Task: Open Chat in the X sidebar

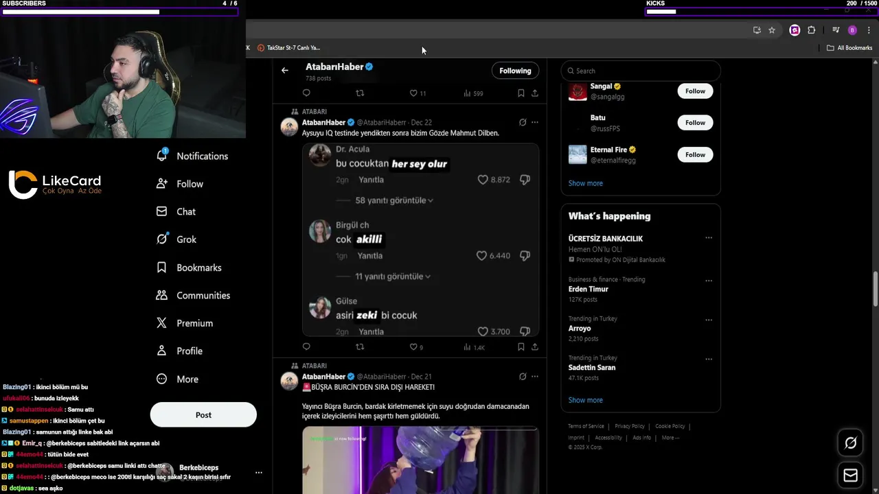Action: click(x=176, y=211)
